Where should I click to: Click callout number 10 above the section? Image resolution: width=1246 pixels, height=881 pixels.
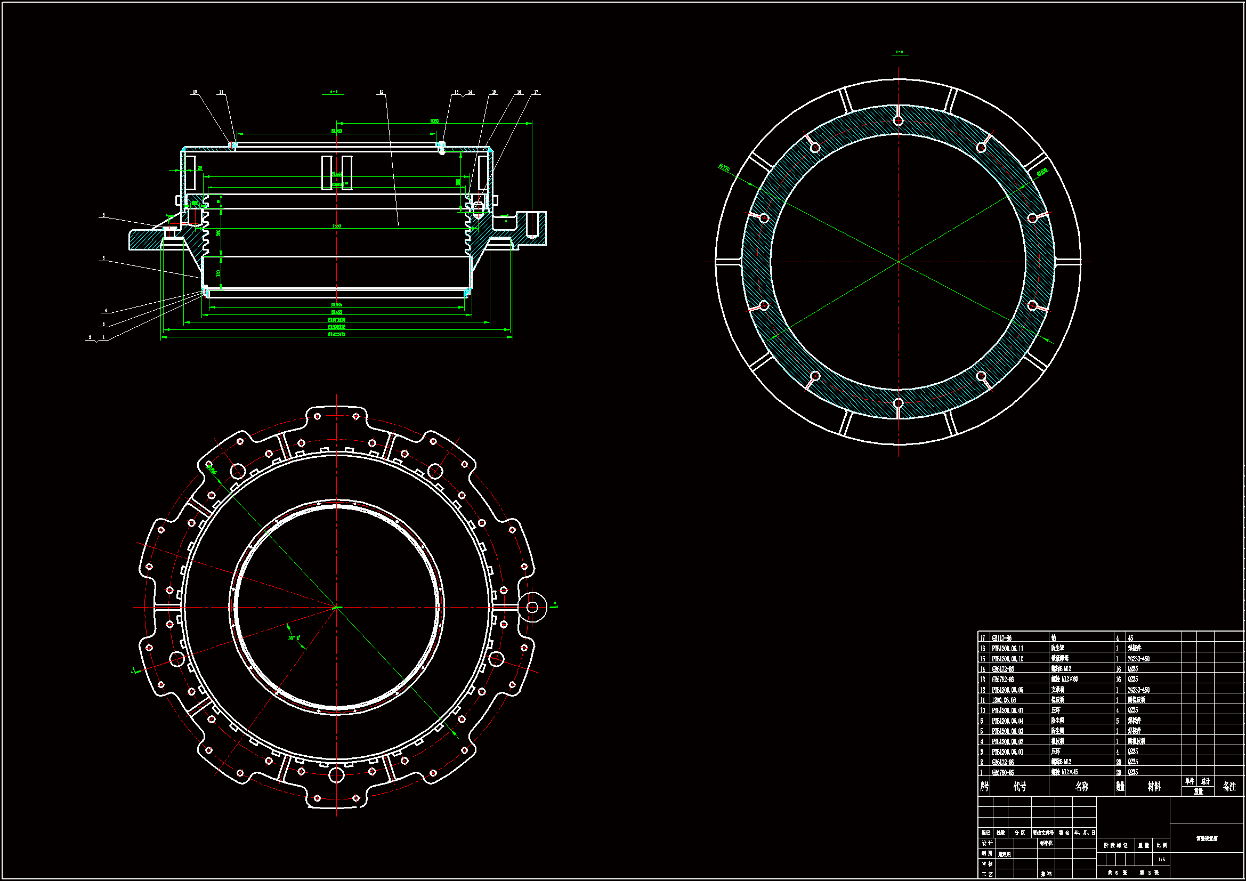pyautogui.click(x=195, y=92)
